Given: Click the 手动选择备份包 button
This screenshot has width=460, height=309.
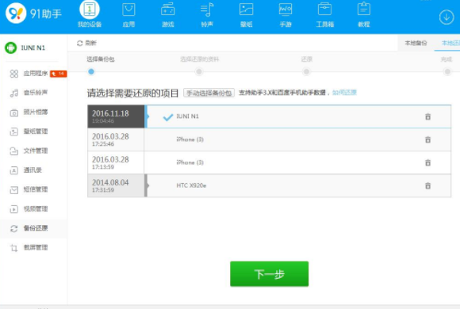Looking at the screenshot, I should [x=209, y=93].
